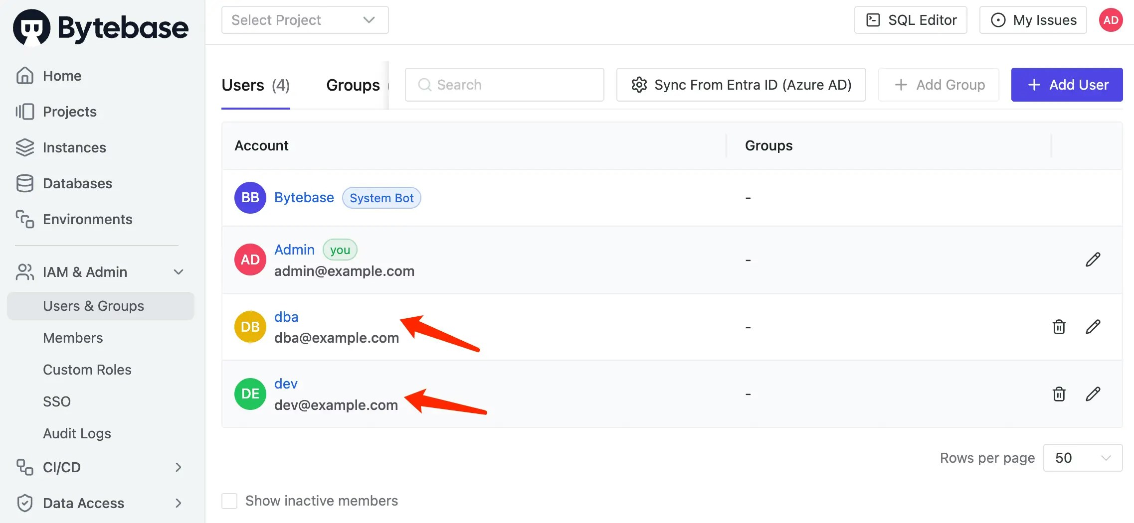Image resolution: width=1134 pixels, height=523 pixels.
Task: Open the Instances page in sidebar
Action: (x=74, y=147)
